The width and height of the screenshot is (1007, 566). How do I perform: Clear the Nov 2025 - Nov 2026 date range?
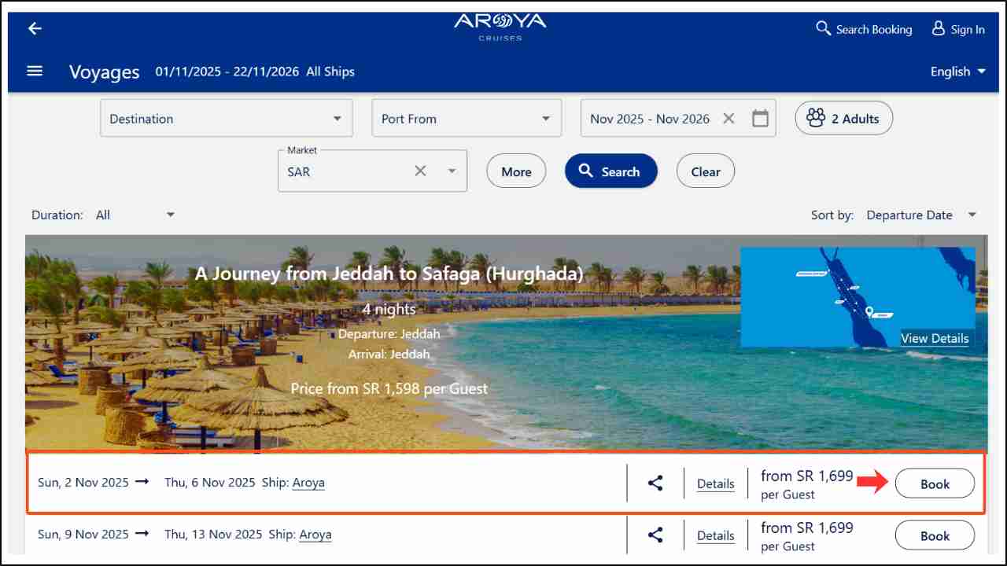coord(728,118)
